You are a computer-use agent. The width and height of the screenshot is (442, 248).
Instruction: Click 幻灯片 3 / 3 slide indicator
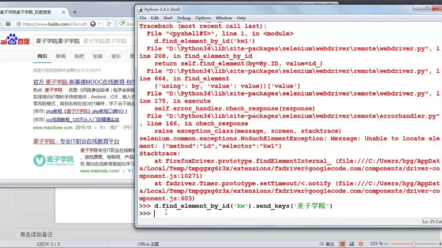(48, 244)
